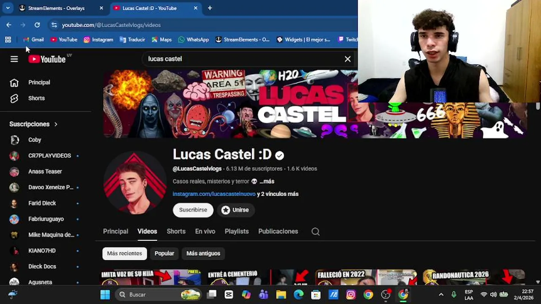541x304 pixels.
Task: Open Microsoft Edge from the taskbar
Action: point(298,294)
